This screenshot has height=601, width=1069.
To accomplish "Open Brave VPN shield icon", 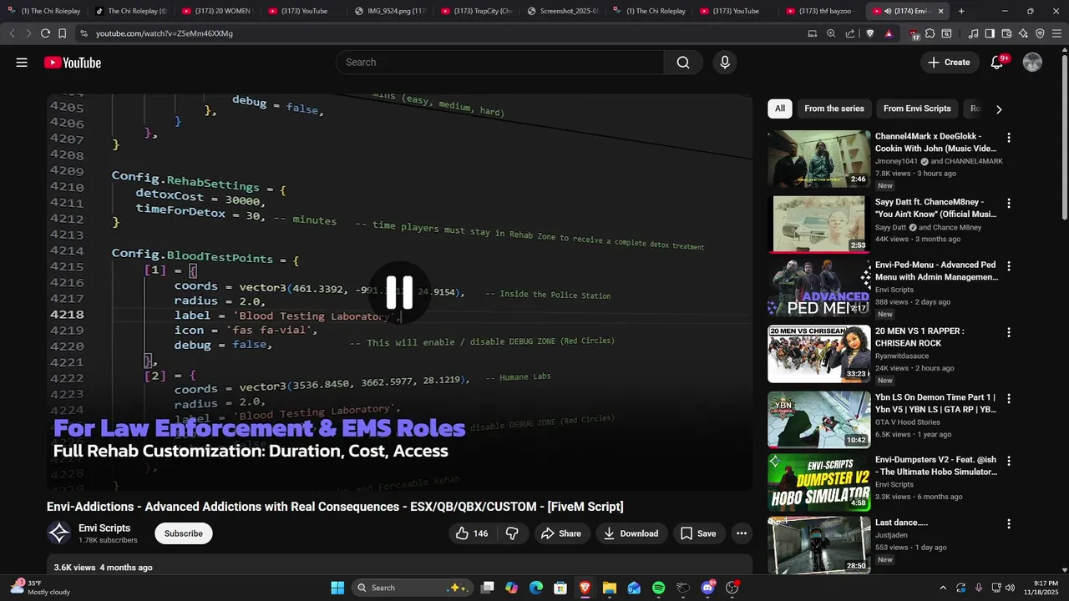I will tap(1040, 33).
